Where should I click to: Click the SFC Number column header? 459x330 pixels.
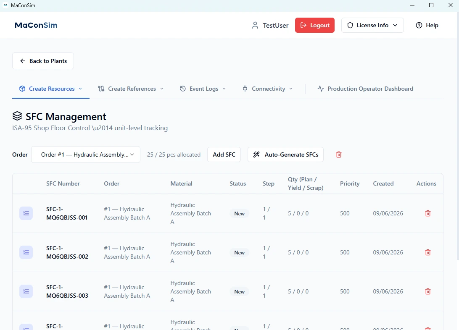pyautogui.click(x=63, y=183)
